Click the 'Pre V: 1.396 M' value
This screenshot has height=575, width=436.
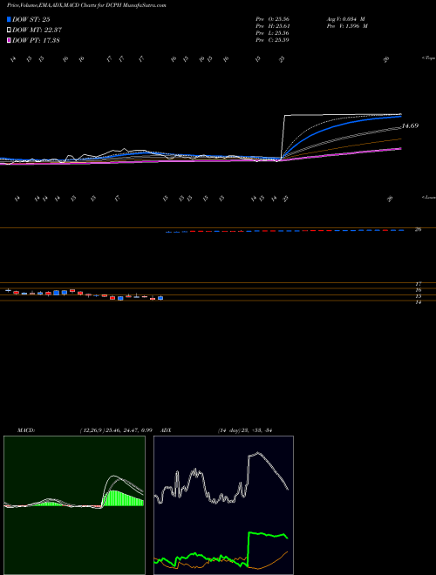347,26
